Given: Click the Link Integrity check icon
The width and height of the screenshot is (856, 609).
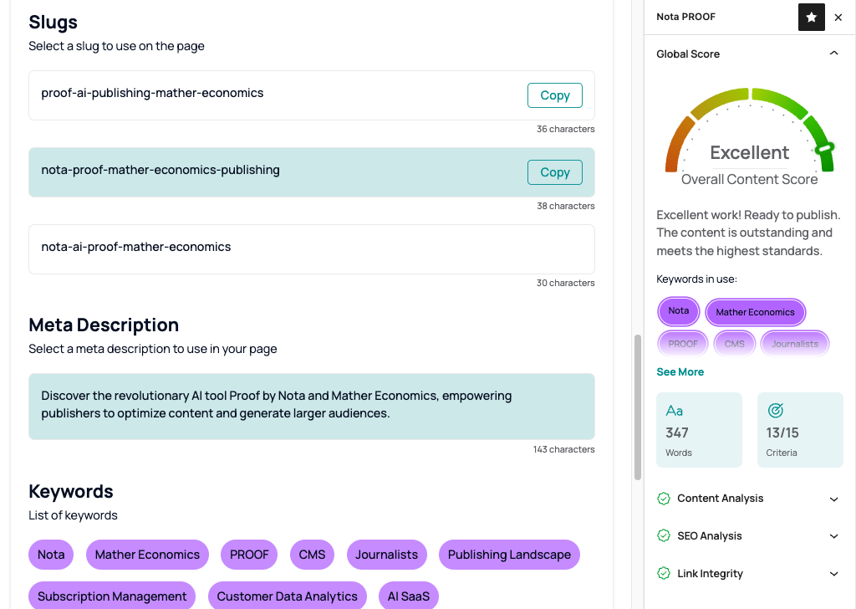Looking at the screenshot, I should click(663, 574).
